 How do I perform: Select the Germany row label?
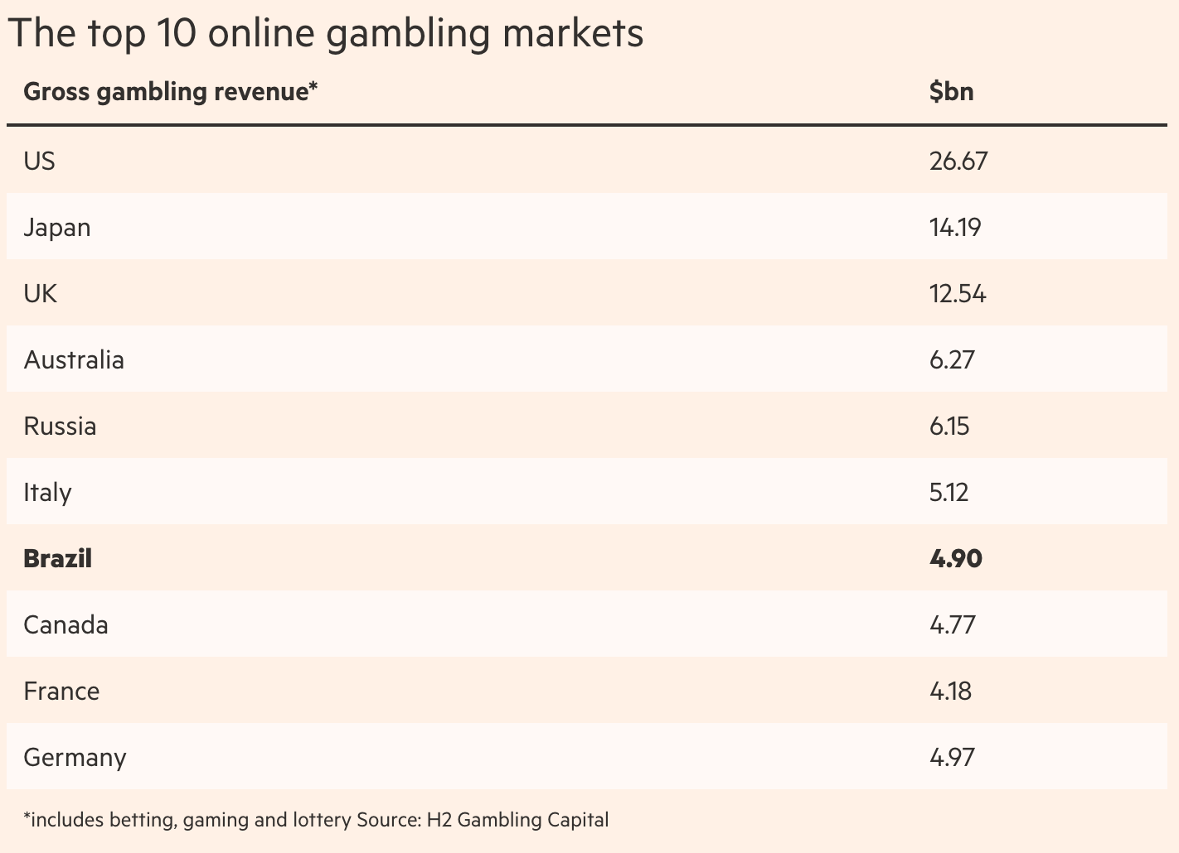75,757
